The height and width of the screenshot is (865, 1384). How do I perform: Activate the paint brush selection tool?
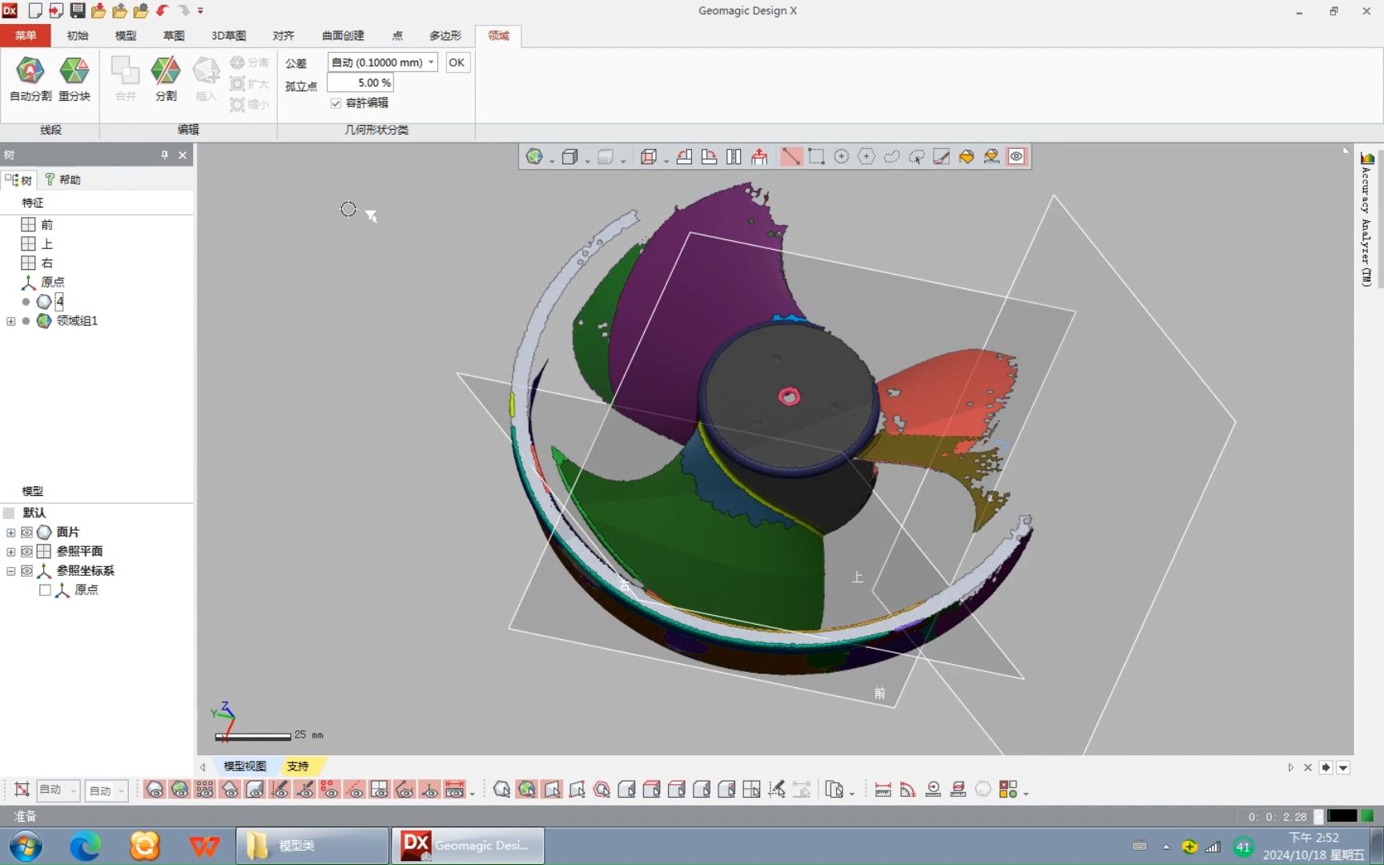click(x=941, y=156)
